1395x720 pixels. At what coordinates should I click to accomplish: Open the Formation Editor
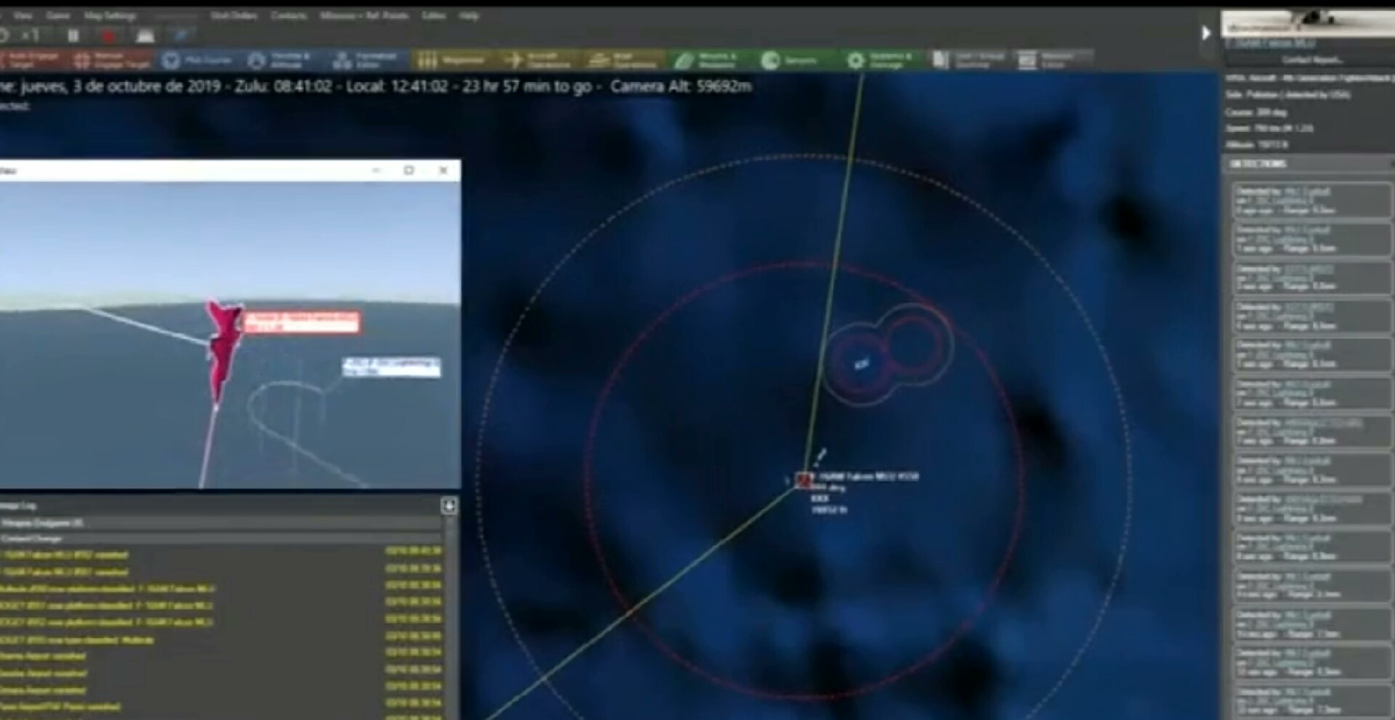365,60
